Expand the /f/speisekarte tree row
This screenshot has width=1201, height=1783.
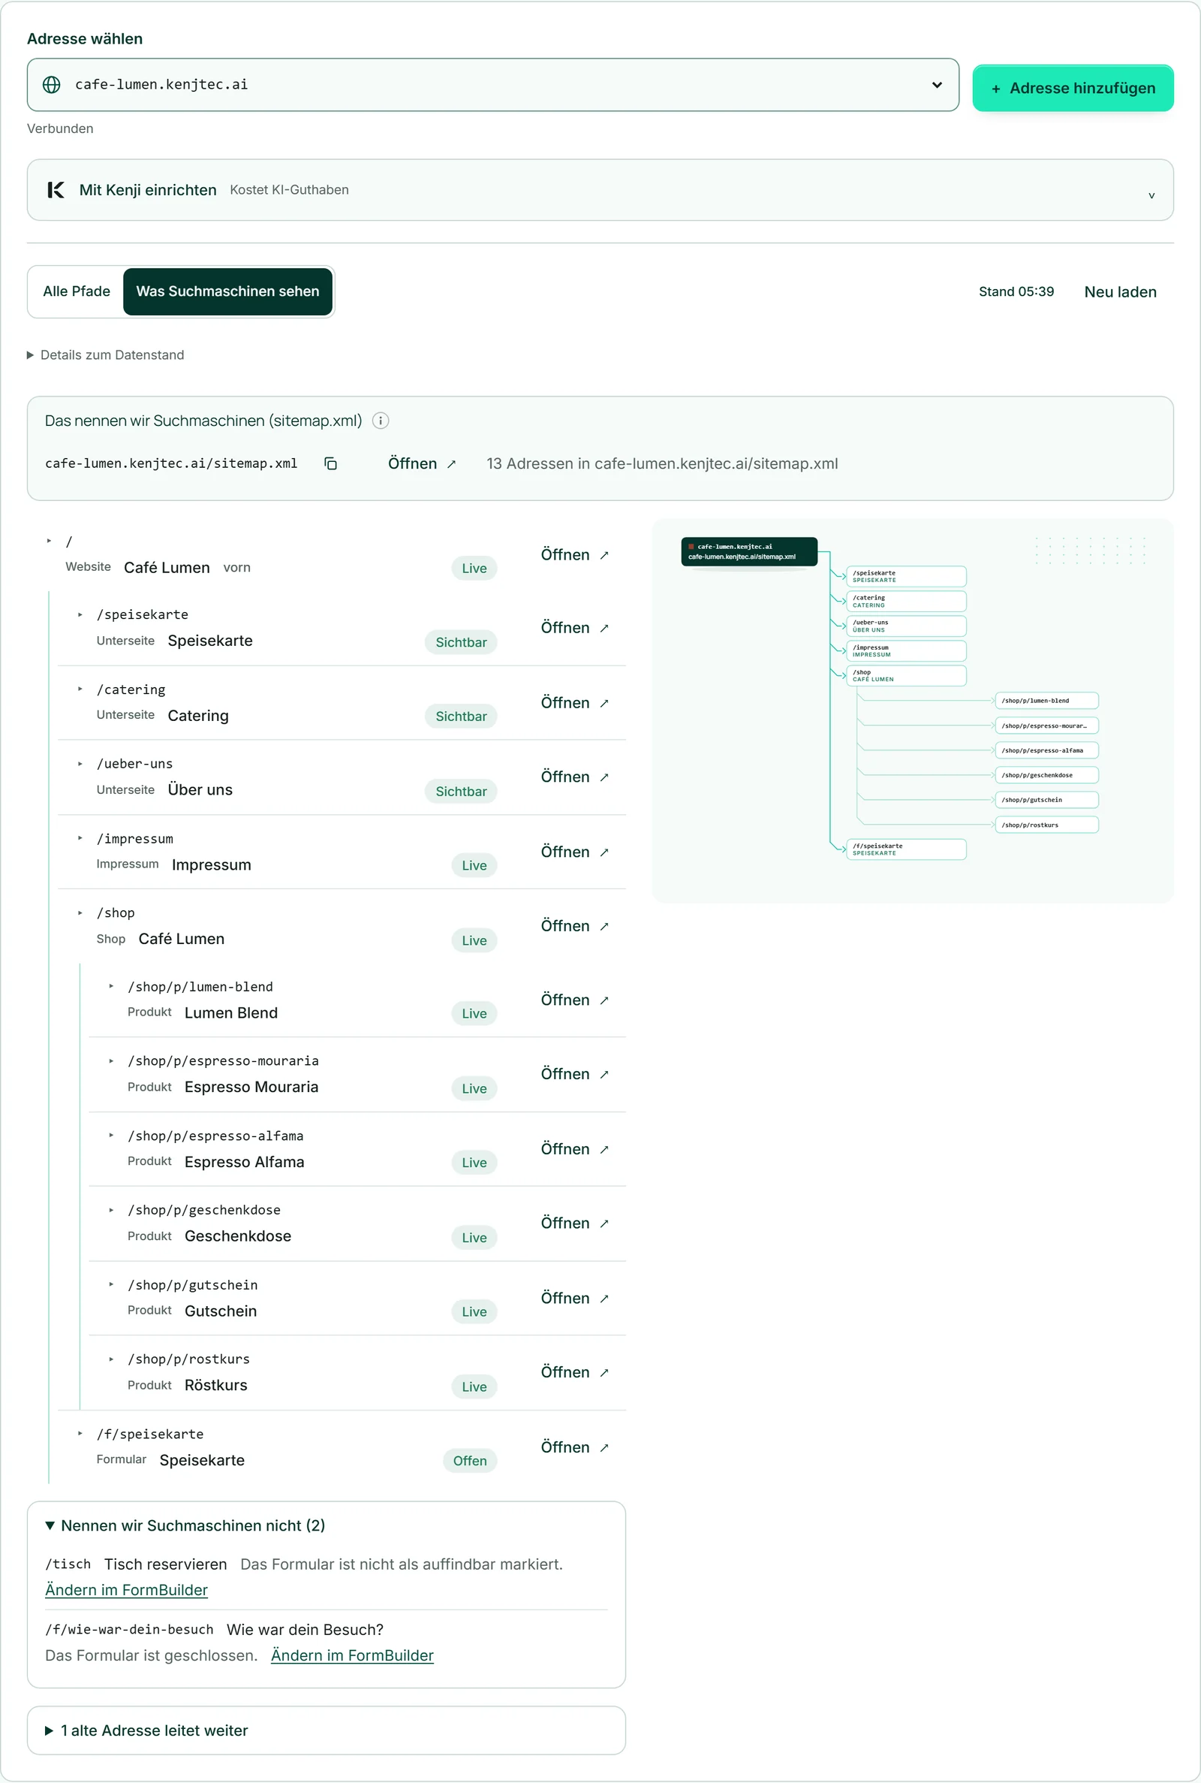pos(80,1434)
